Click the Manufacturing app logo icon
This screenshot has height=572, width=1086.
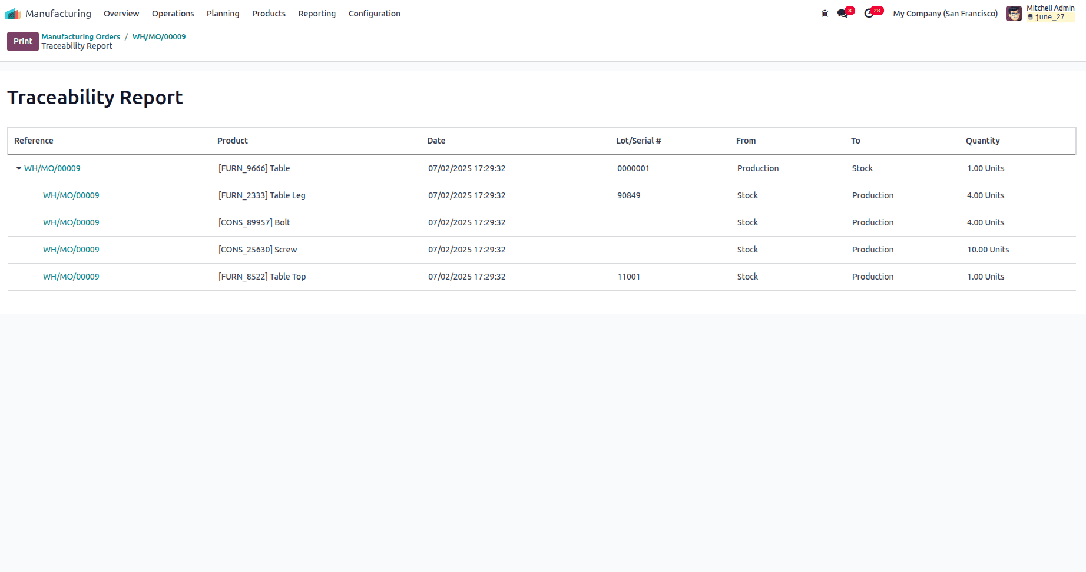point(13,14)
